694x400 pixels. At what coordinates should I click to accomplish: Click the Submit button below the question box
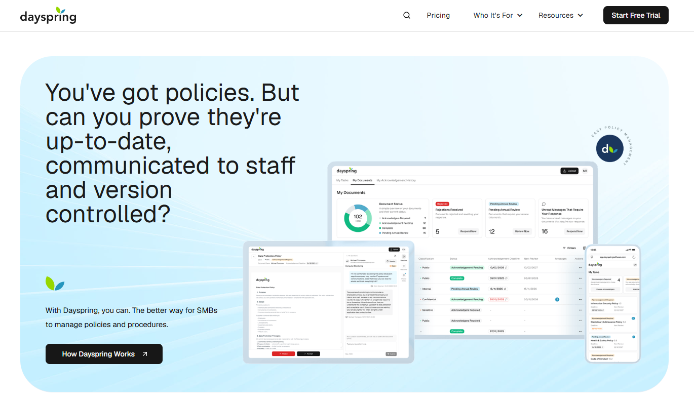(391, 354)
